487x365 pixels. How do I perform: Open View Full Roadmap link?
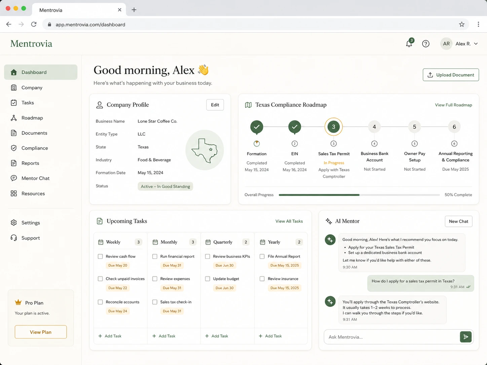453,105
